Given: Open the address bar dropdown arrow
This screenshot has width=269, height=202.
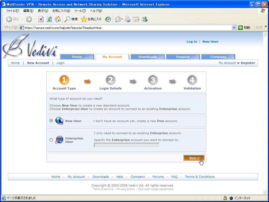Looking at the screenshot, I should click(x=234, y=28).
